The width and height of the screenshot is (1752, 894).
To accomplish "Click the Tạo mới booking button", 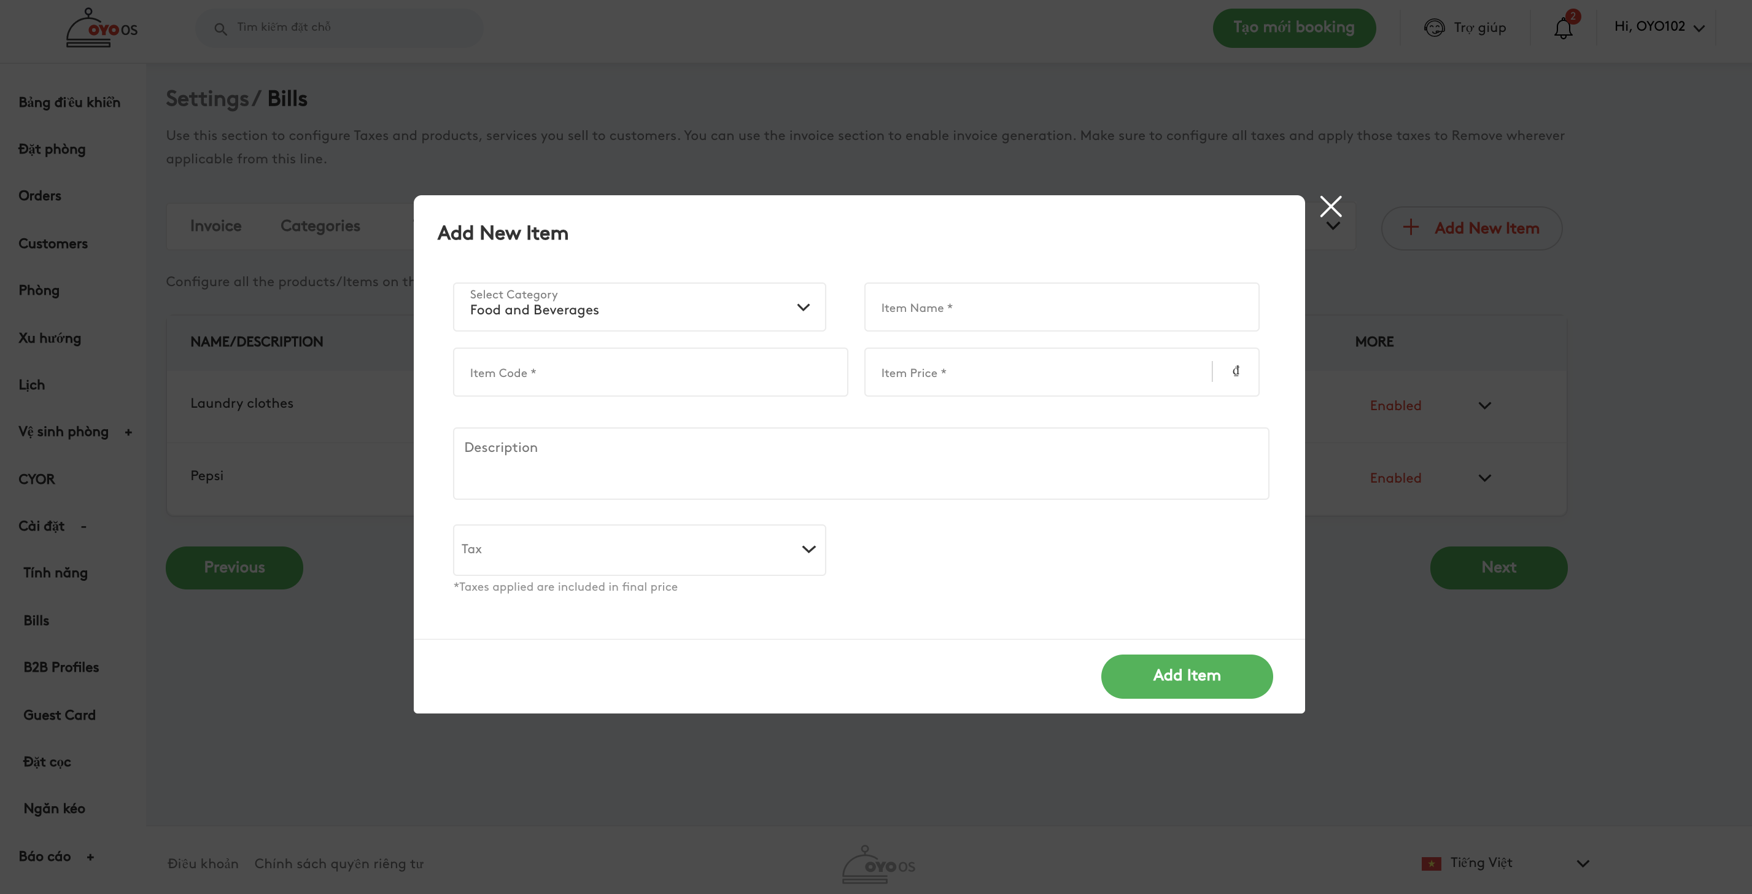I will (x=1293, y=28).
